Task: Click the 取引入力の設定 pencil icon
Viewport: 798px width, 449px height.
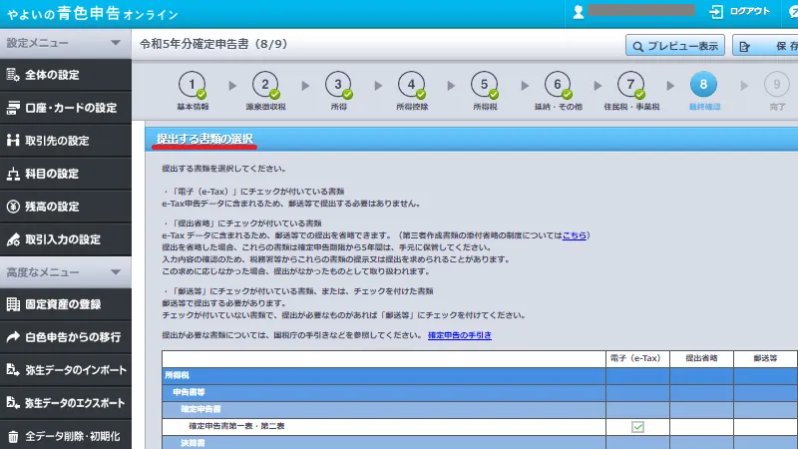Action: tap(13, 239)
